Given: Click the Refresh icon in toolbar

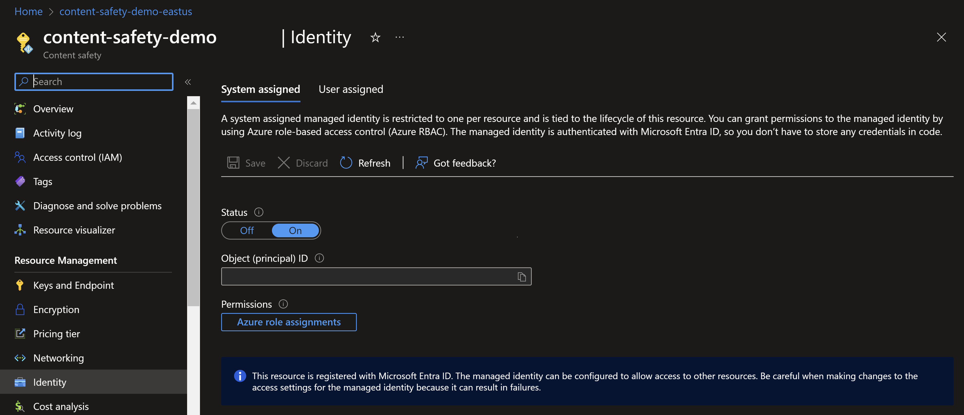Looking at the screenshot, I should tap(346, 163).
